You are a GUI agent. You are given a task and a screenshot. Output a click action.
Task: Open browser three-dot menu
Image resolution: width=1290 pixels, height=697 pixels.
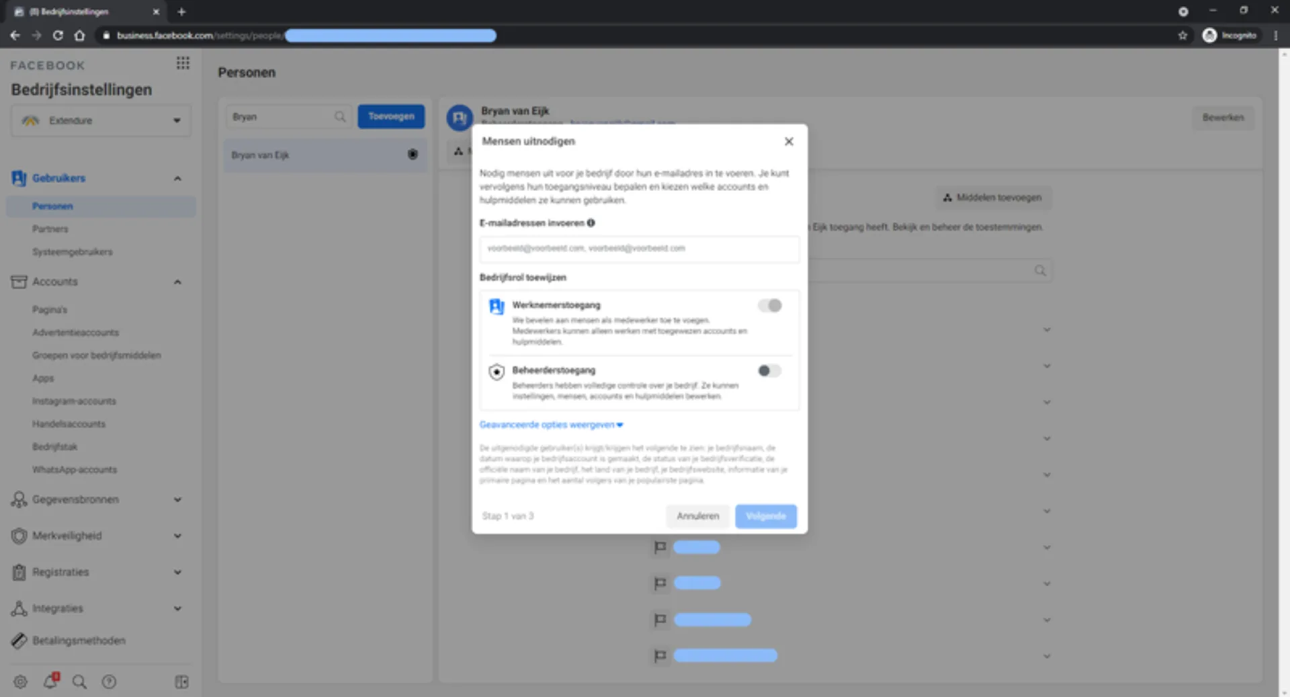tap(1276, 36)
